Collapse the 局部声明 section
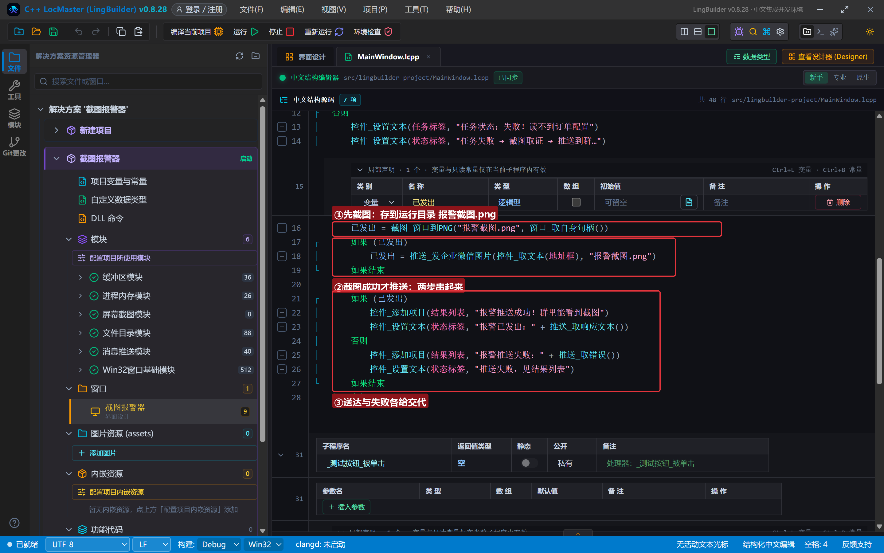Viewport: 884px width, 553px height. click(360, 170)
